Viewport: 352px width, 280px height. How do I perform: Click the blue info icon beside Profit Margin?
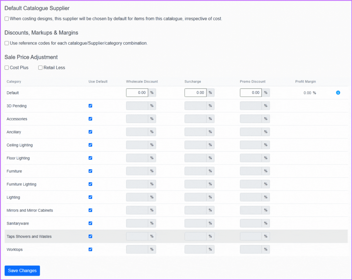click(x=338, y=93)
